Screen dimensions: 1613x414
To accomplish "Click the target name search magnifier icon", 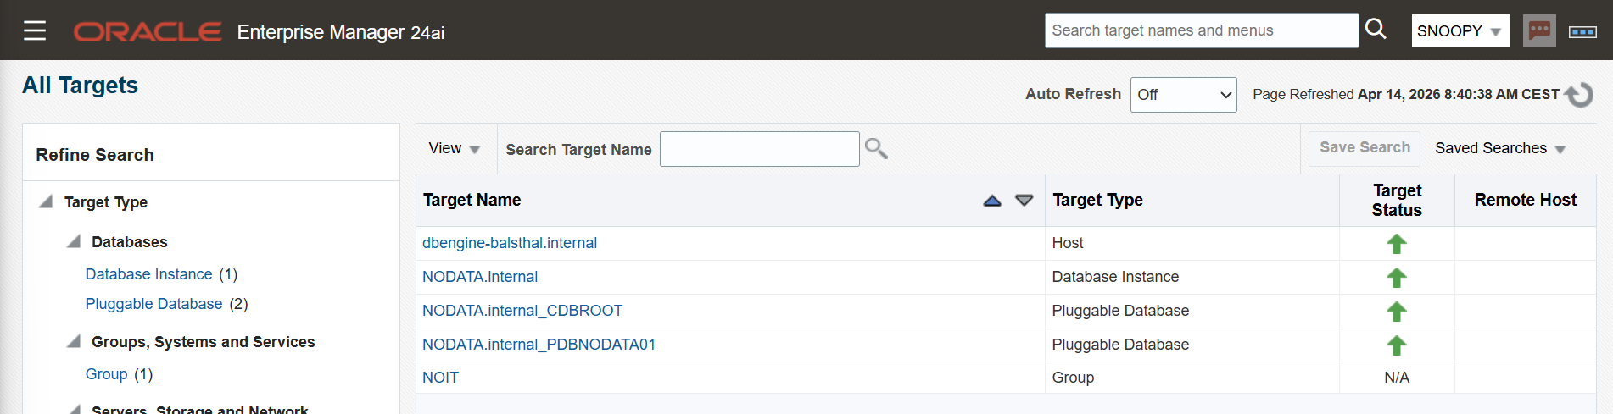I will point(876,149).
